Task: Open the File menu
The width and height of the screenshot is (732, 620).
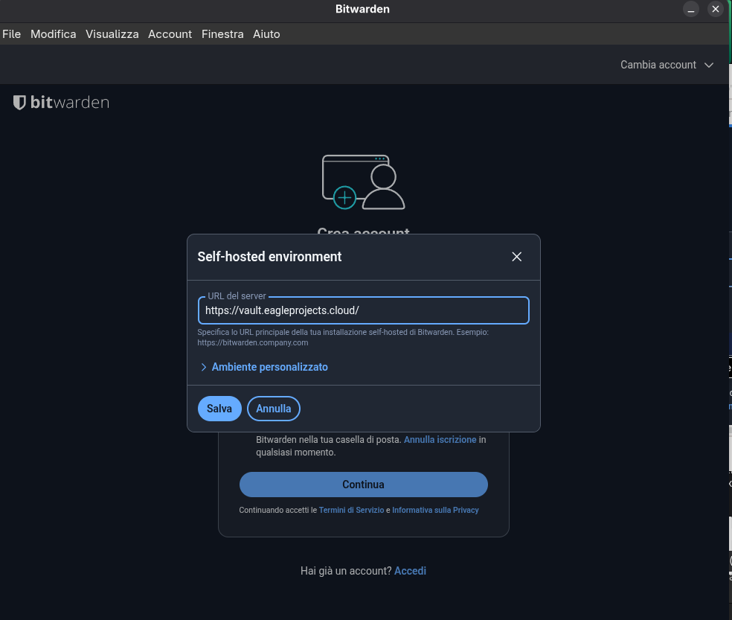Action: pyautogui.click(x=12, y=34)
